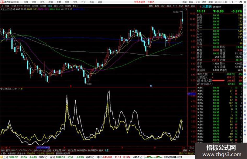Open 设置 in indicator tab bar
247x159 pixels.
pos(106,150)
